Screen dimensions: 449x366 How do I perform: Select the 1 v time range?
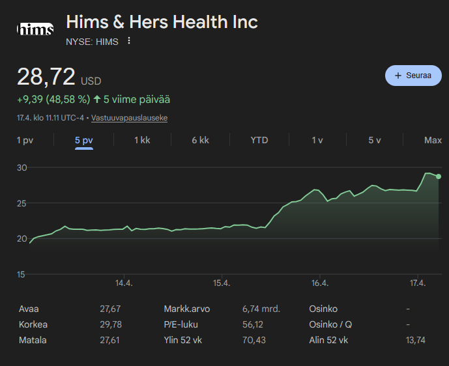[317, 140]
